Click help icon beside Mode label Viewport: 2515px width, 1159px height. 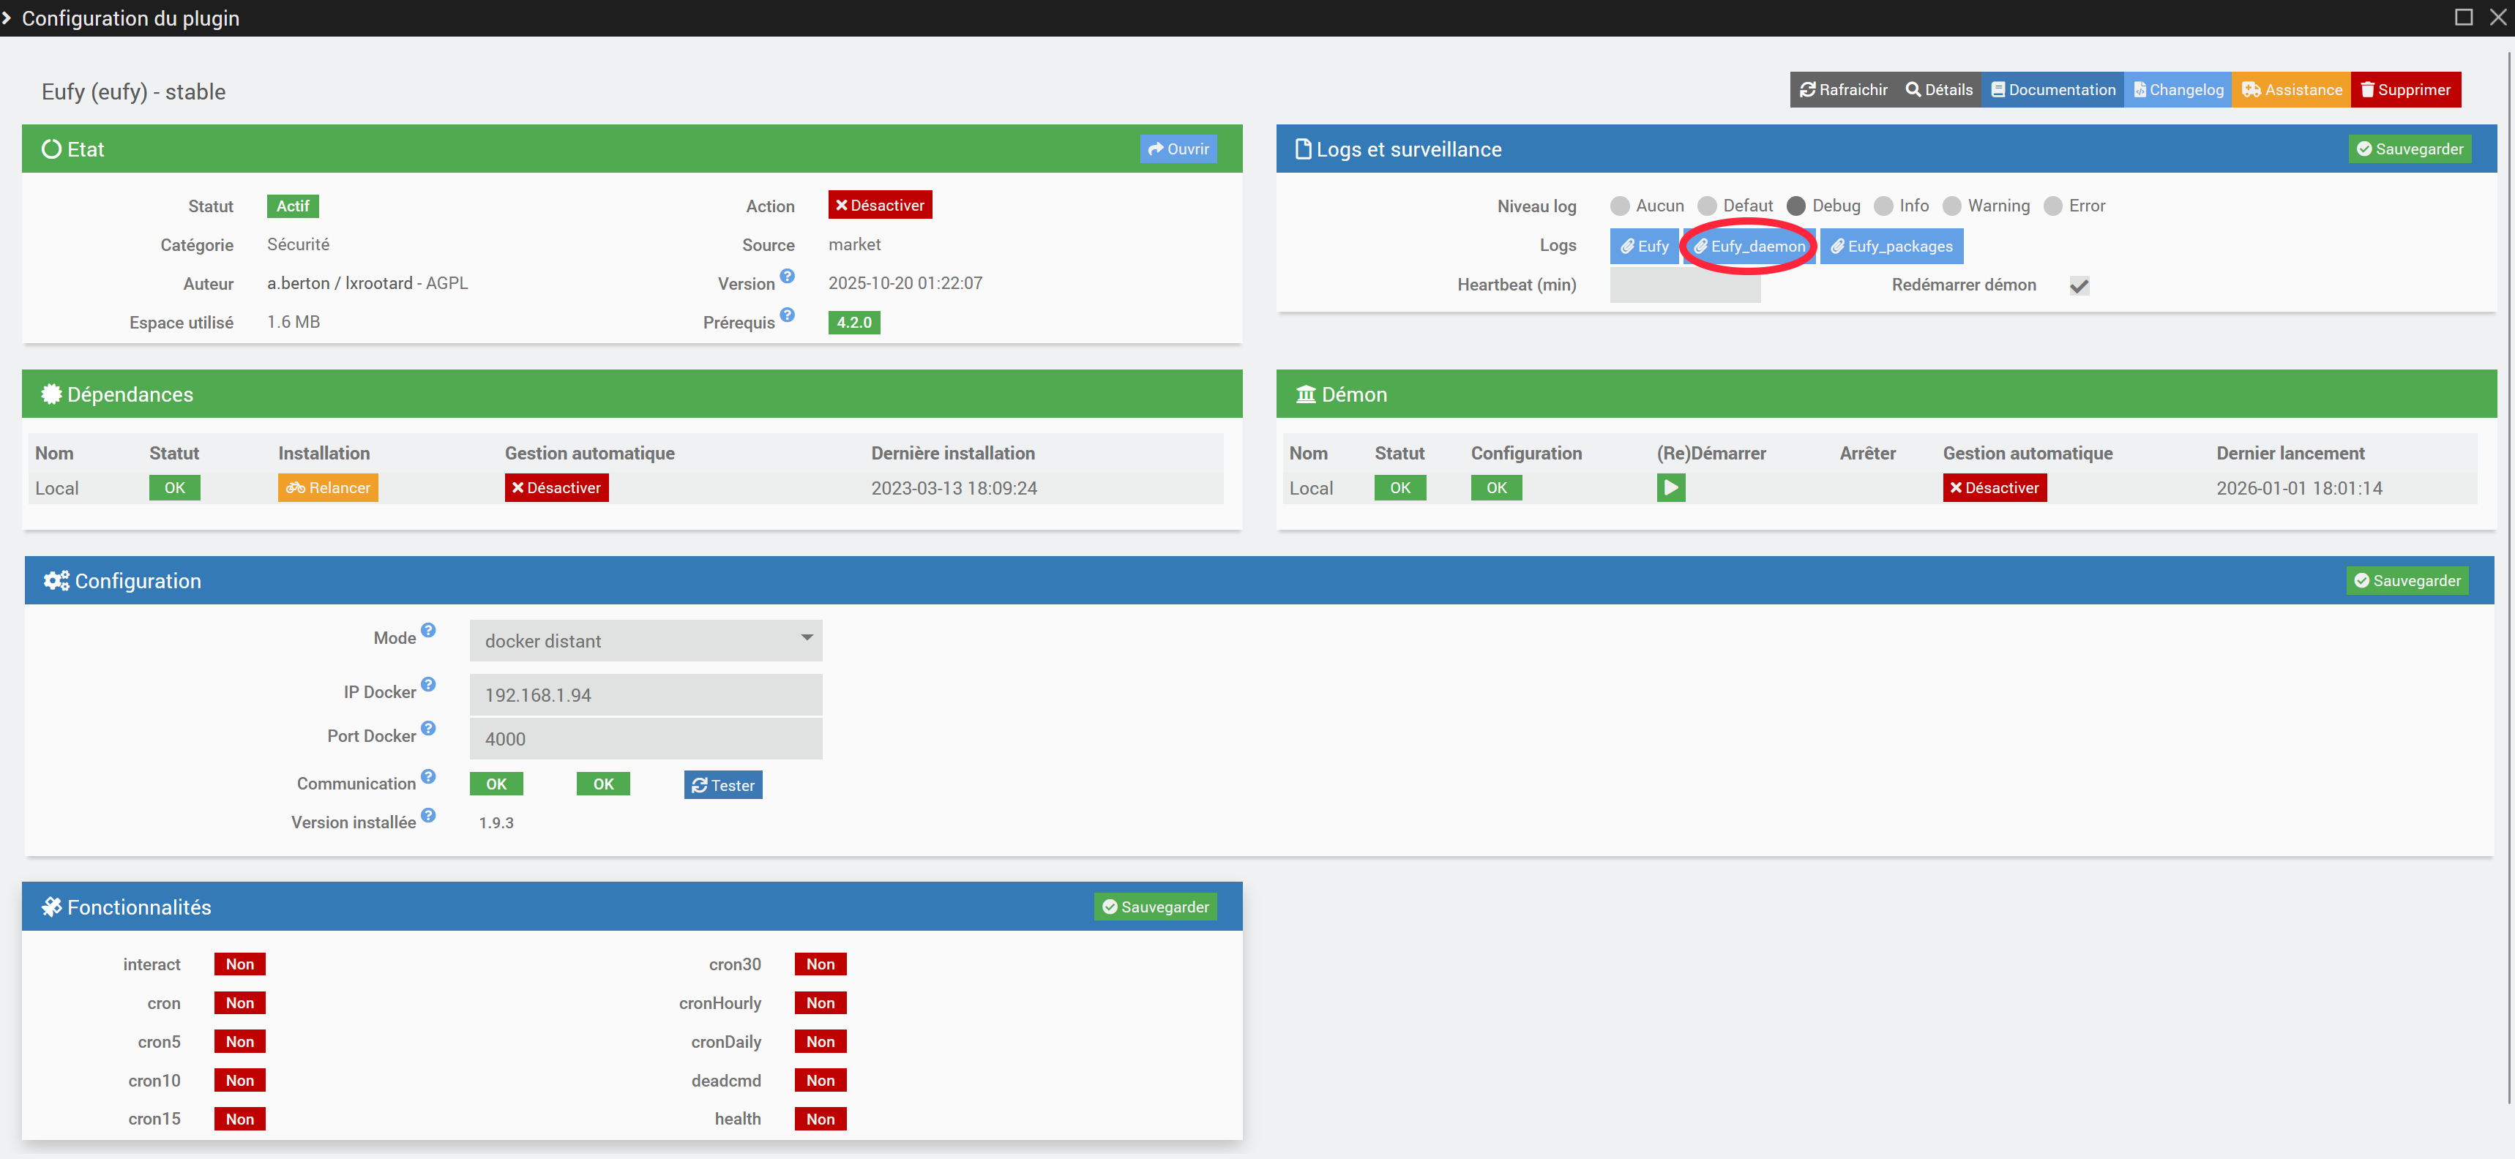coord(427,630)
